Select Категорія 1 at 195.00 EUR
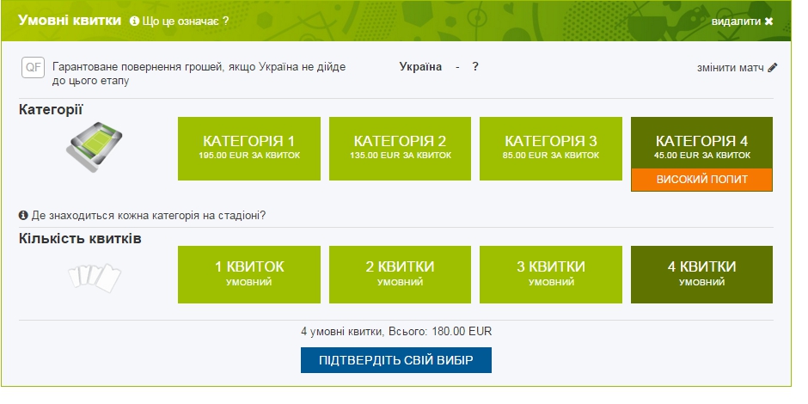 [248, 148]
